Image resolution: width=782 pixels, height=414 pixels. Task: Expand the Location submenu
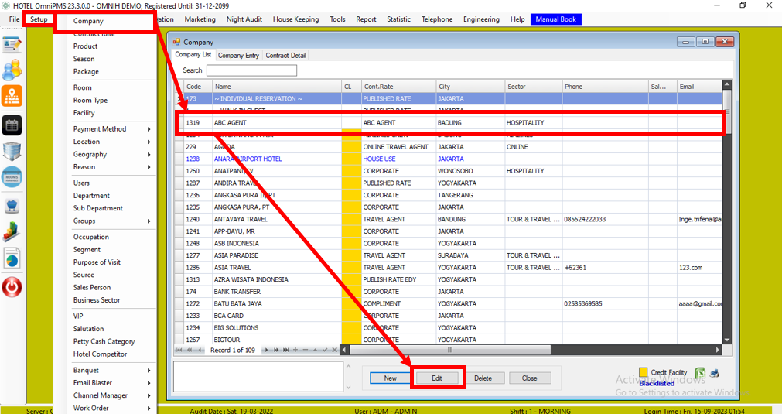click(149, 142)
